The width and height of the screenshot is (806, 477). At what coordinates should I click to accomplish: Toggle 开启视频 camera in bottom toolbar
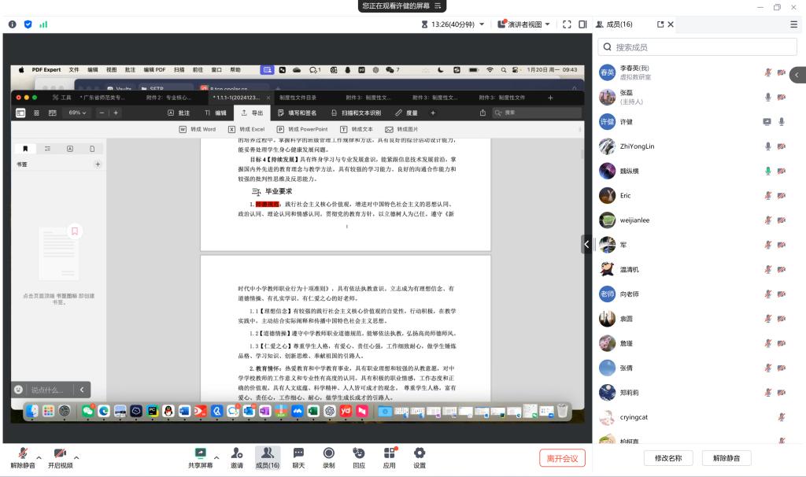(60, 457)
